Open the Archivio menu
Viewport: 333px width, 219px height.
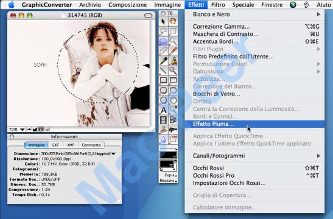pos(90,5)
